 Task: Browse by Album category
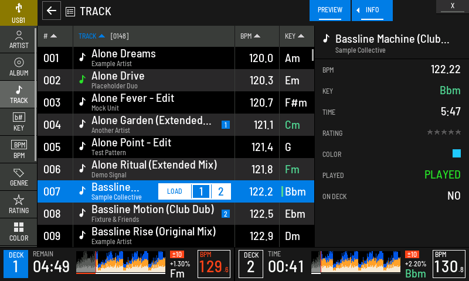[x=19, y=67]
